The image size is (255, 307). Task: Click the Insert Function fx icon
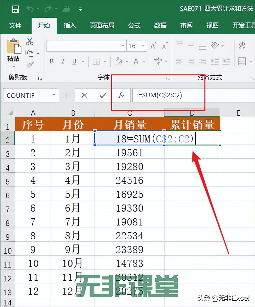point(121,95)
